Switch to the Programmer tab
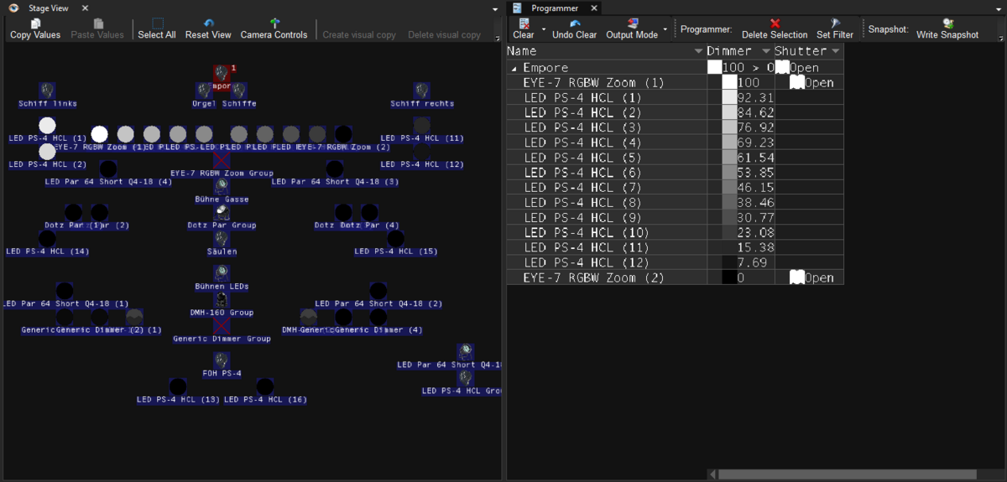The height and width of the screenshot is (482, 1007). 555,8
